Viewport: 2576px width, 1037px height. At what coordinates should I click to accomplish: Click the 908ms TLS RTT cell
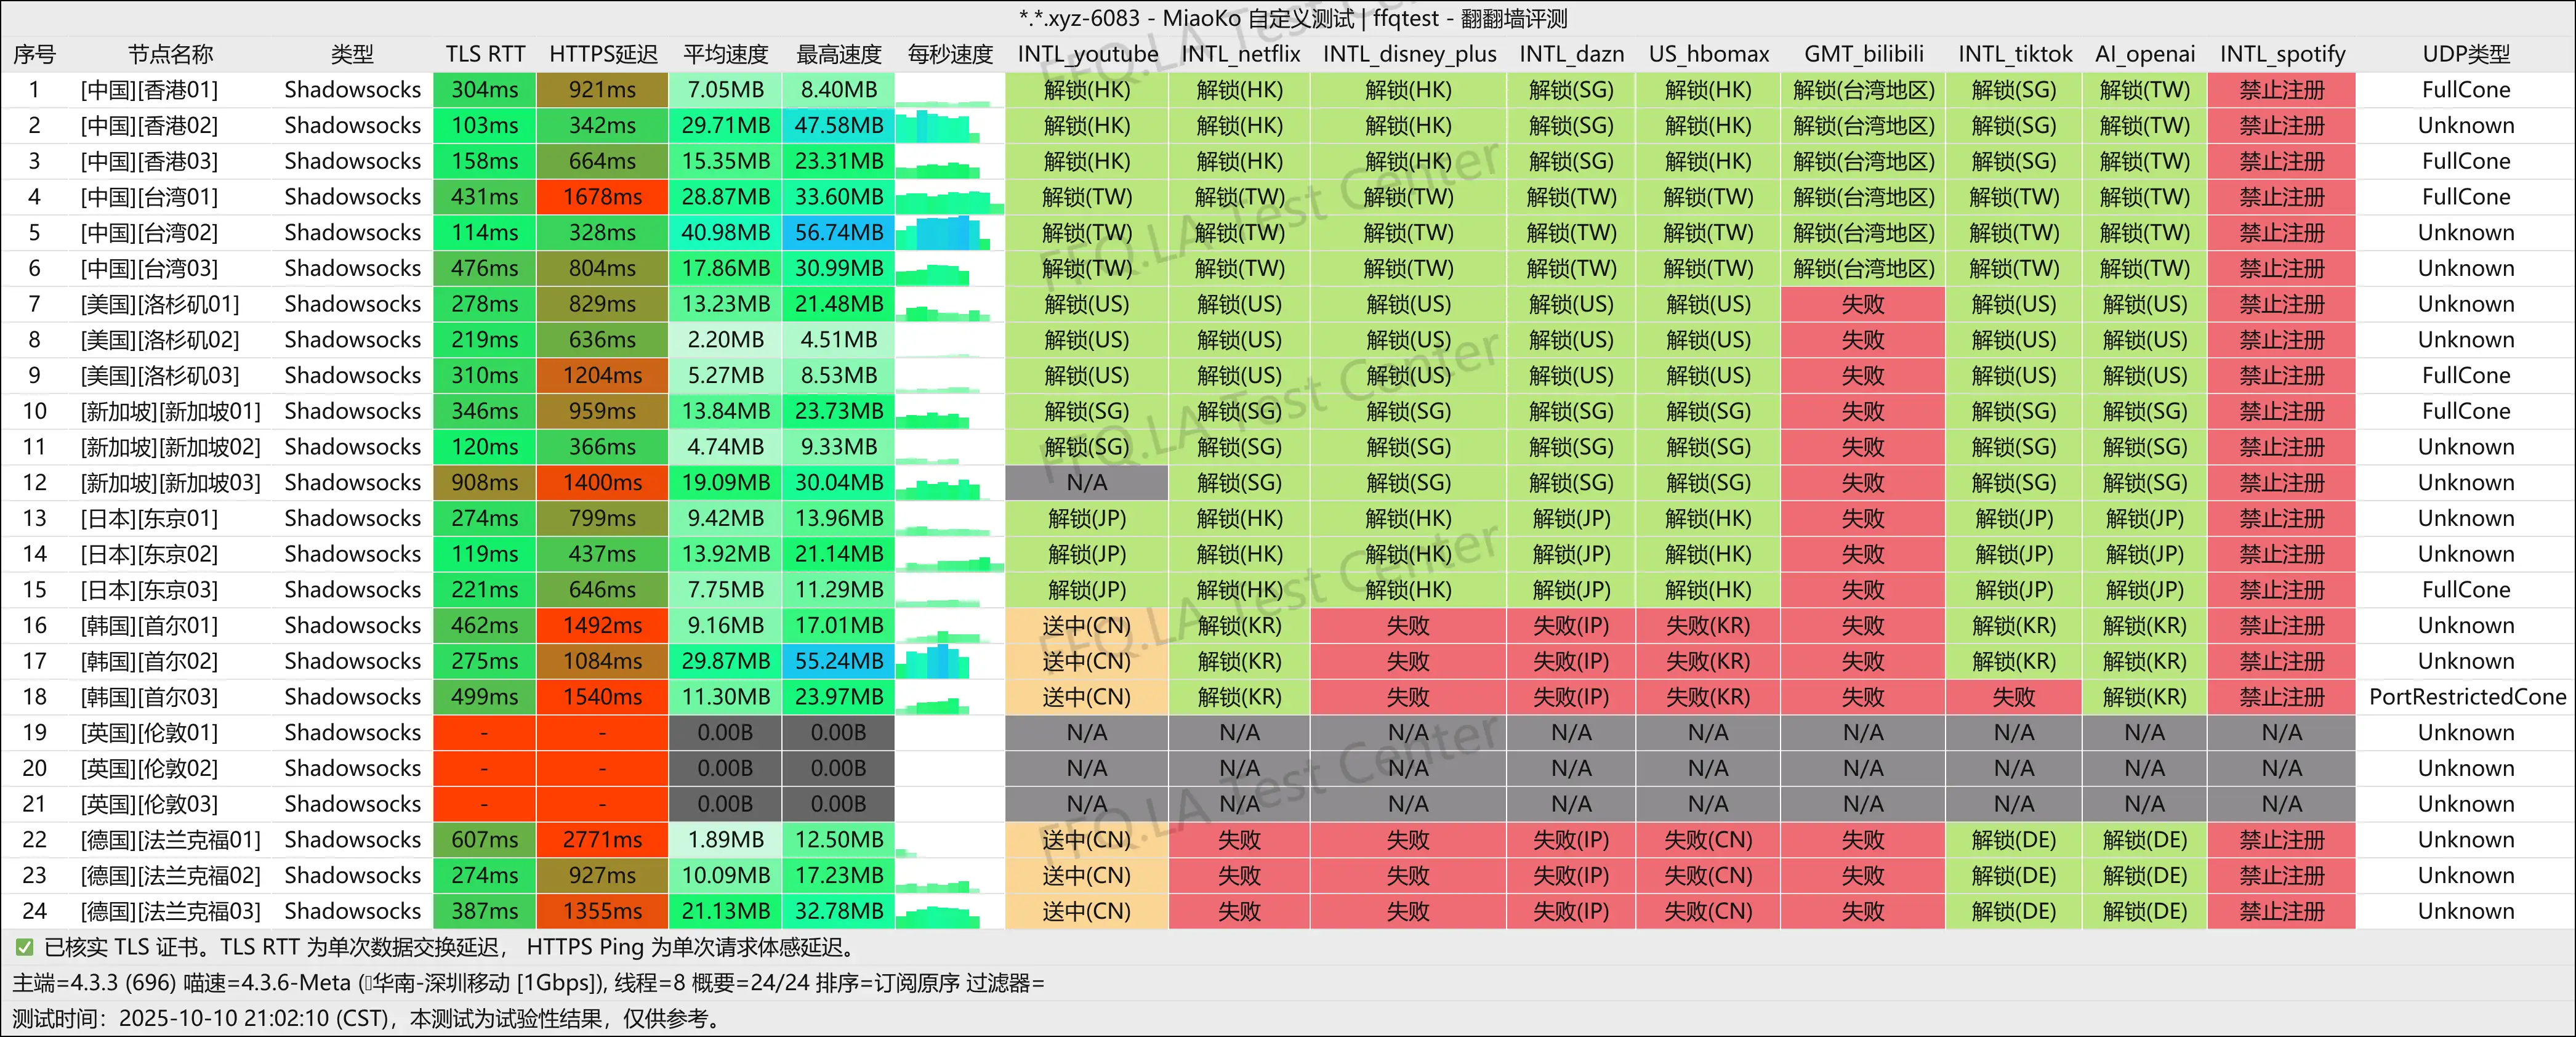pyautogui.click(x=484, y=483)
